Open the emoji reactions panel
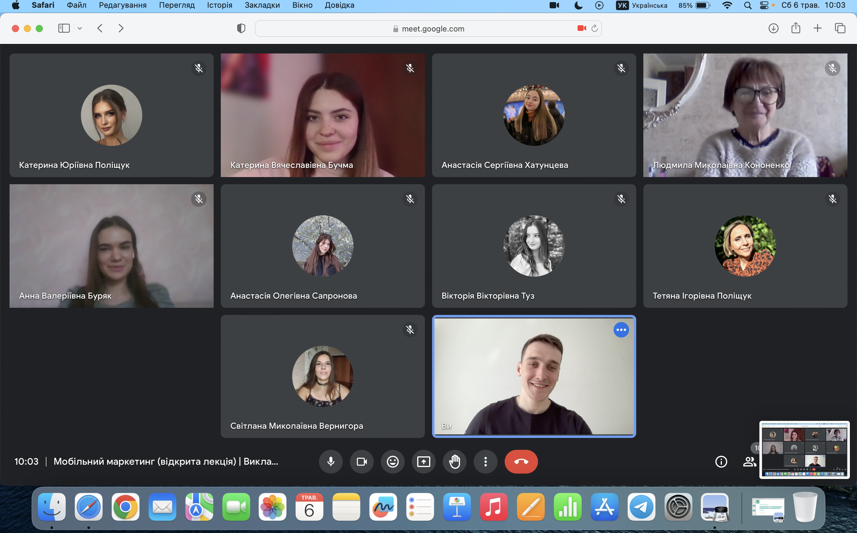The width and height of the screenshot is (857, 533). tap(392, 461)
